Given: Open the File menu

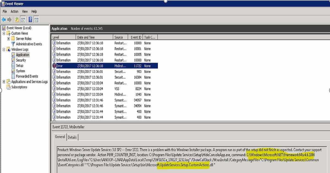Looking at the screenshot, I should click(x=5, y=12).
